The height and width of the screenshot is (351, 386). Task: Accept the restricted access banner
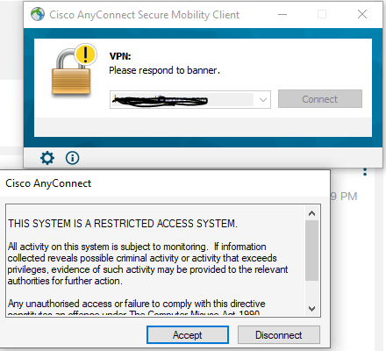[188, 335]
